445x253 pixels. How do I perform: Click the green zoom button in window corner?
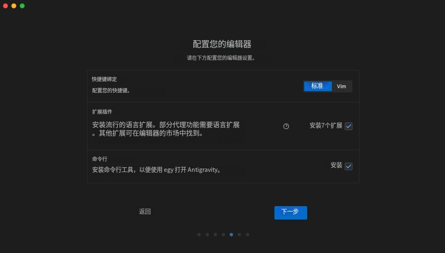pos(21,6)
